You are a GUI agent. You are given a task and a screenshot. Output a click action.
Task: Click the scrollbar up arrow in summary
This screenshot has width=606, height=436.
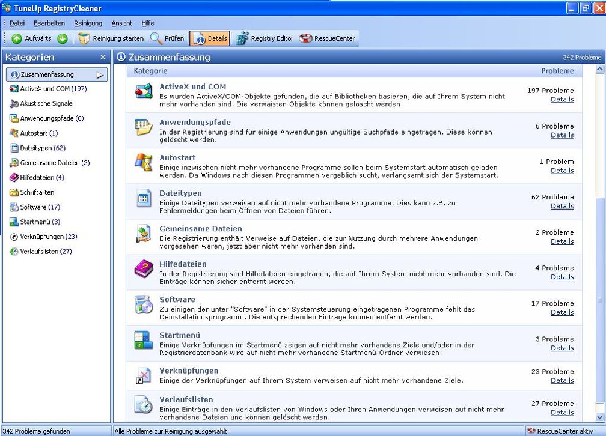pyautogui.click(x=599, y=69)
